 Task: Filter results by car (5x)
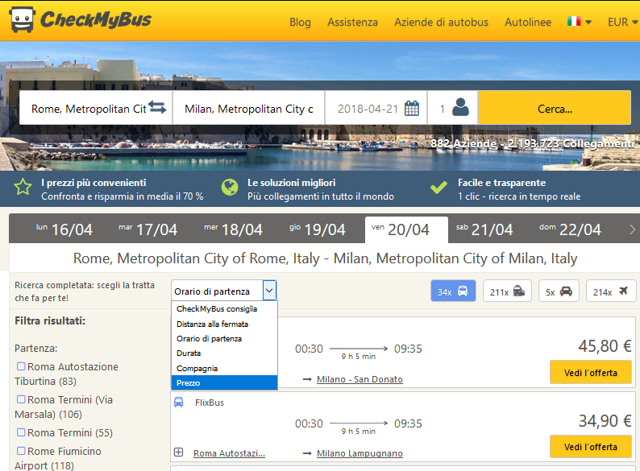click(559, 291)
